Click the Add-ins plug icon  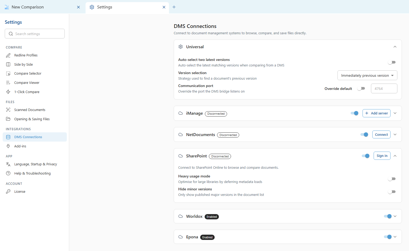[x=8, y=146]
